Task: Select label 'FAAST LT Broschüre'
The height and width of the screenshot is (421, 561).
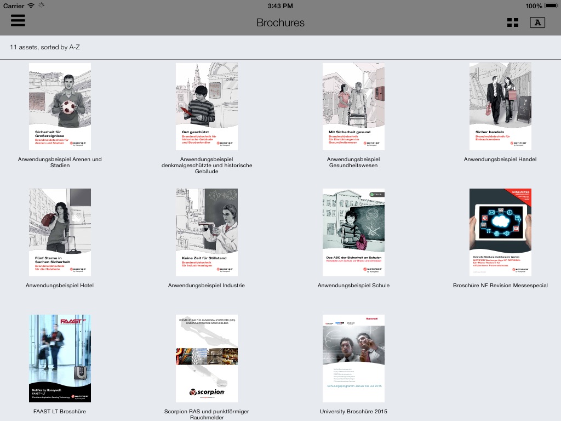Action: (x=60, y=411)
